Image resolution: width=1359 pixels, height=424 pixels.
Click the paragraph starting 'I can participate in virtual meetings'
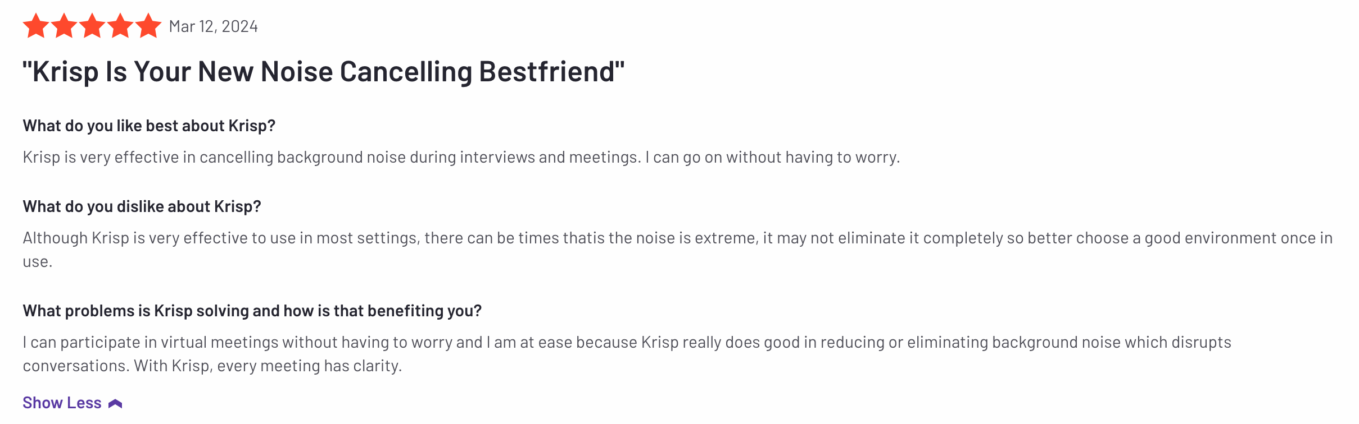click(627, 354)
